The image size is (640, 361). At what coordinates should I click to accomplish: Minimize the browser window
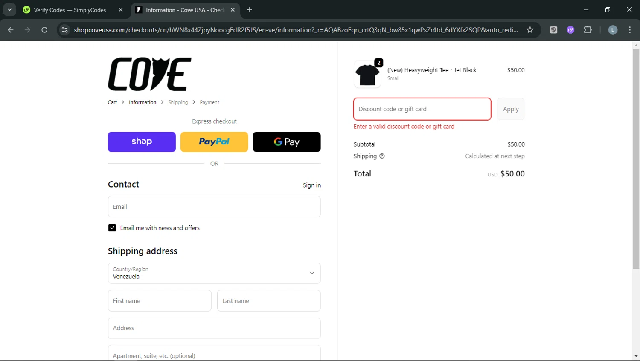click(x=586, y=9)
